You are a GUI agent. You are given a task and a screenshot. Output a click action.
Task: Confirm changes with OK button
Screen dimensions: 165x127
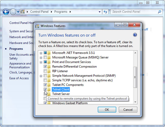(107, 110)
